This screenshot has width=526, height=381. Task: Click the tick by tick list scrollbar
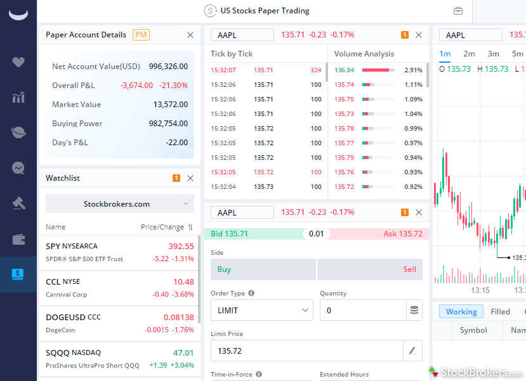(326, 72)
